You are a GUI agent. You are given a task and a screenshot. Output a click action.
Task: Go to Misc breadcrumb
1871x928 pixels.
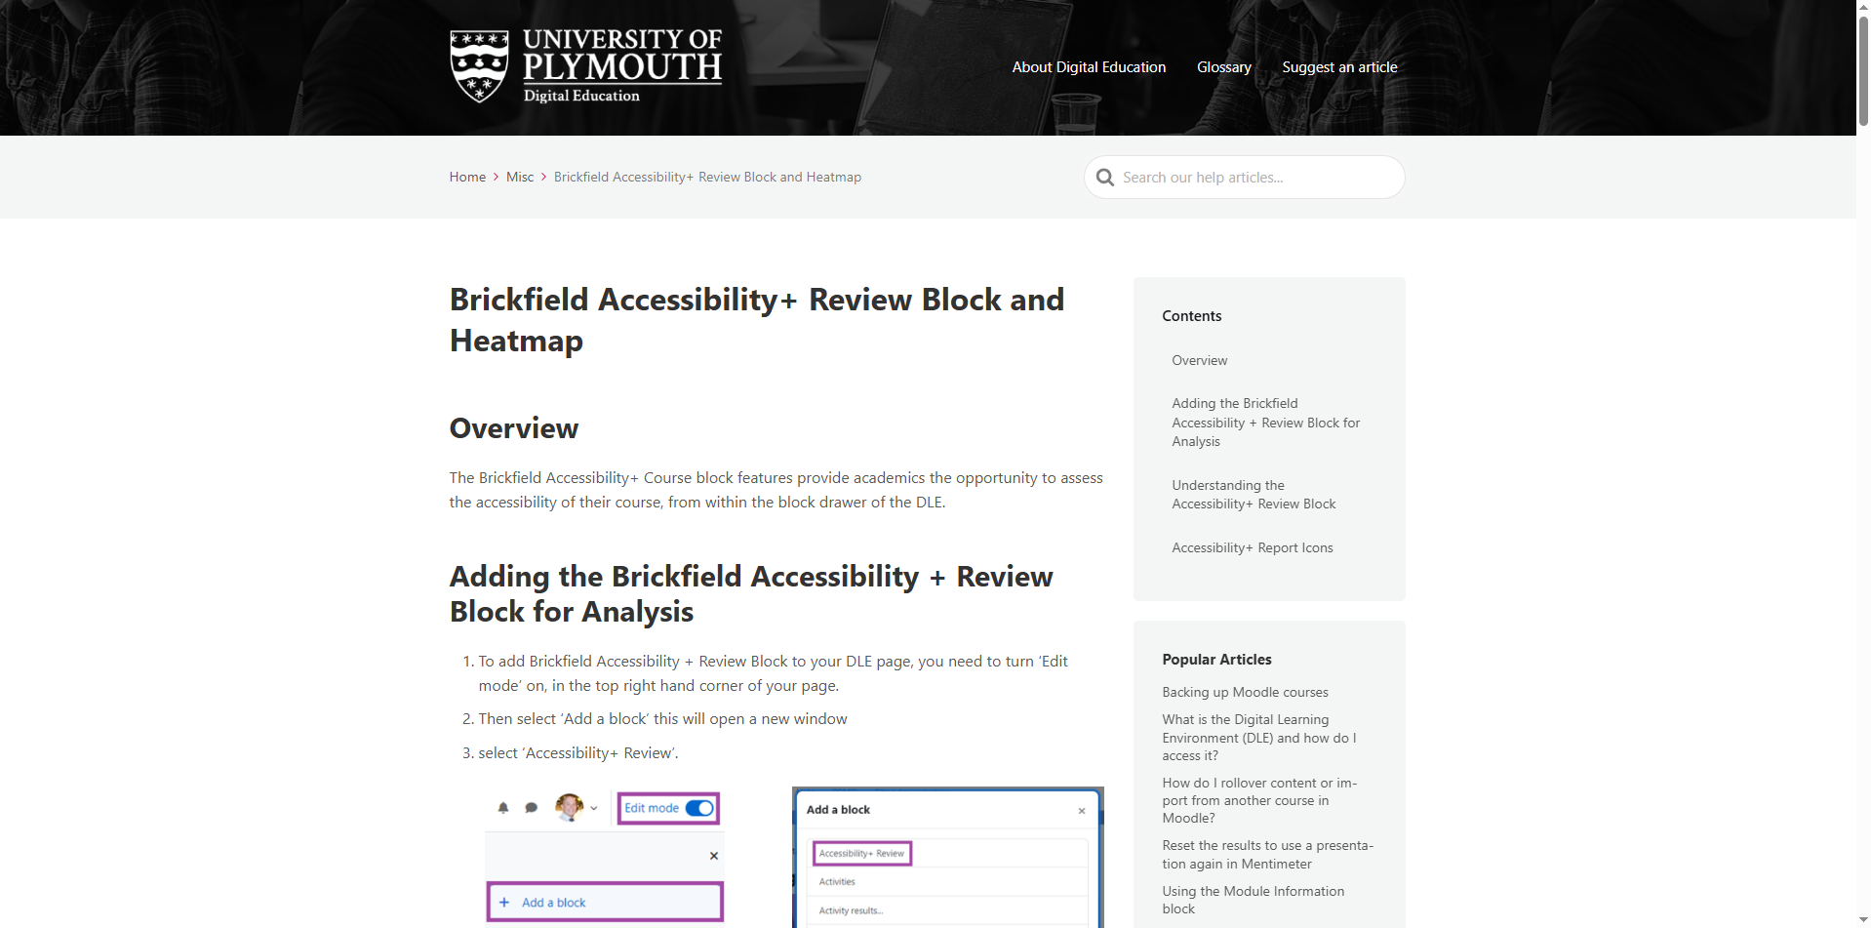pos(520,177)
